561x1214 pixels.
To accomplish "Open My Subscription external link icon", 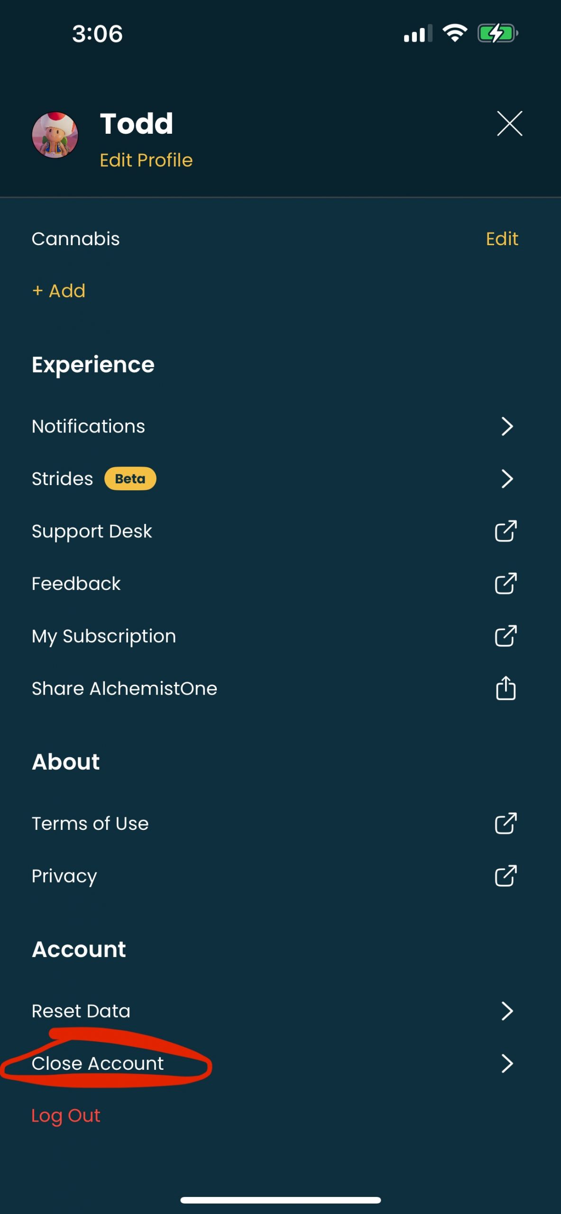I will 506,636.
